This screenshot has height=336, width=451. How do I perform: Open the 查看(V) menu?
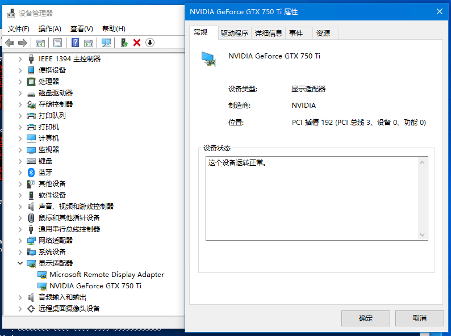coord(81,29)
